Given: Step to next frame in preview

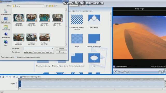Looking at the screenshot, I should [127, 72].
